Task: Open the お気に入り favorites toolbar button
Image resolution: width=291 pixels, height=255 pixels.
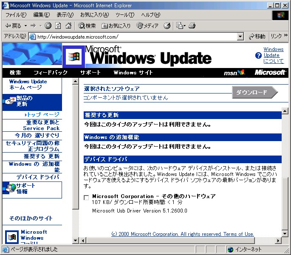Action: (x=116, y=25)
